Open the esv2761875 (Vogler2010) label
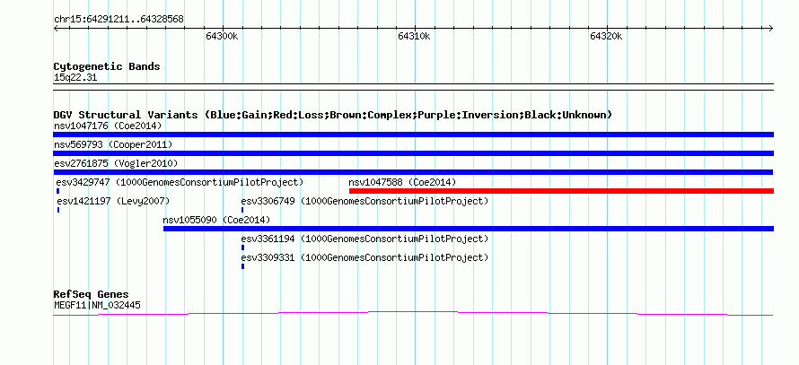 (x=116, y=163)
